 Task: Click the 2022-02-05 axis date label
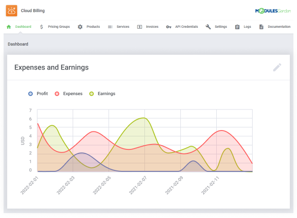[x=101, y=185]
